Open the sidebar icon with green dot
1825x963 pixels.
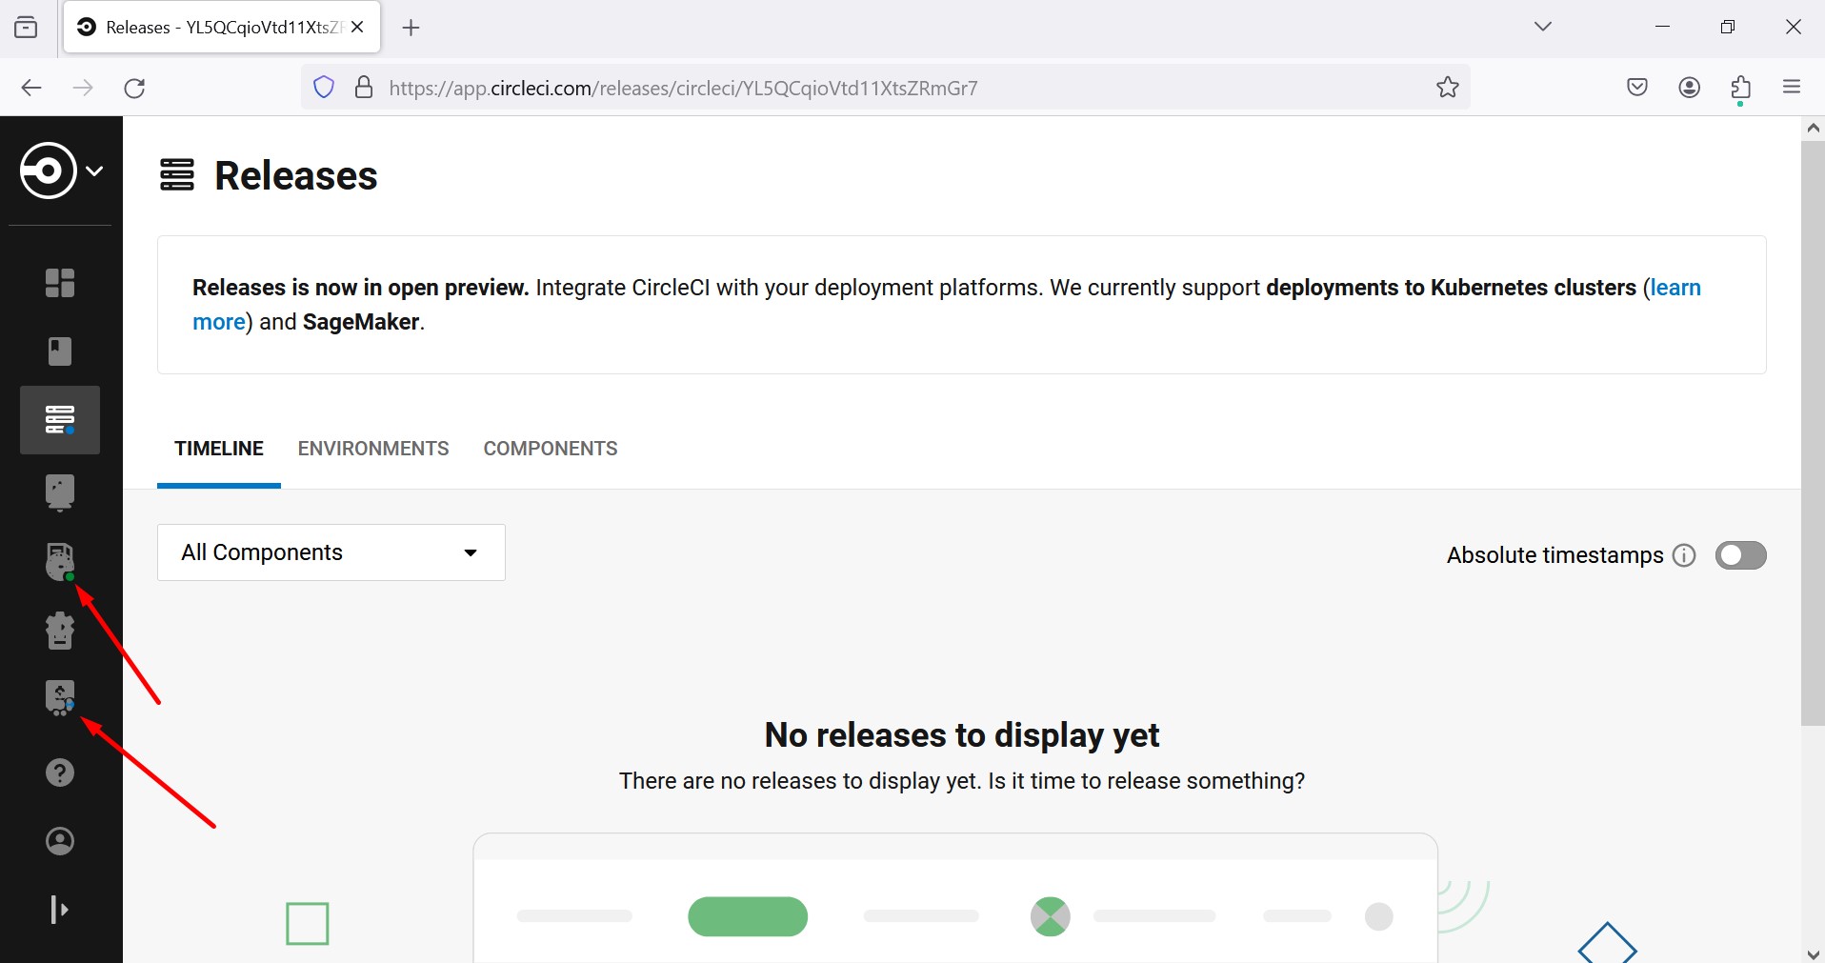60,562
